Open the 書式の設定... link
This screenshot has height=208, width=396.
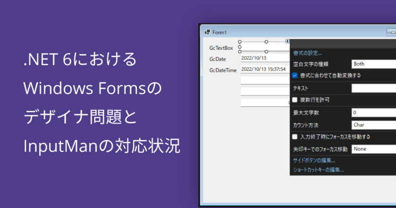[307, 53]
